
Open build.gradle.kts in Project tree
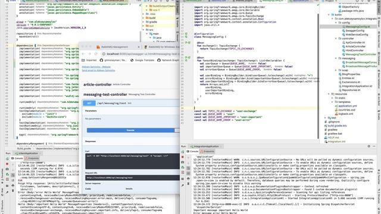[x=337, y=125]
